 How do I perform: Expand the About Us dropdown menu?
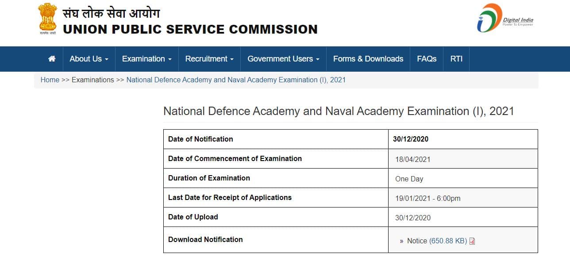[x=89, y=59]
